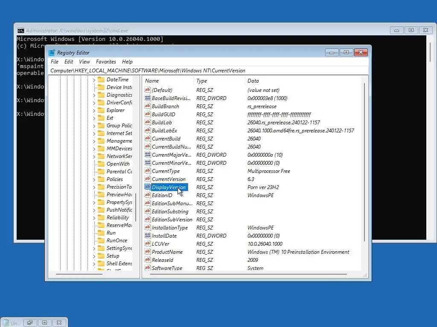Select the InstallationType value name
The height and width of the screenshot is (327, 437).
170,228
